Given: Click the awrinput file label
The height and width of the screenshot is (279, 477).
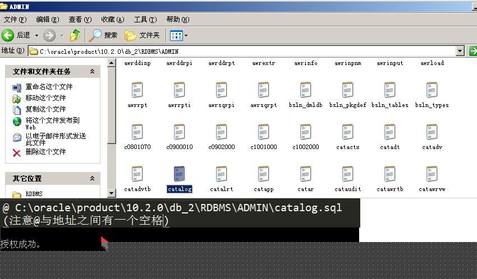Looking at the screenshot, I should pos(389,63).
